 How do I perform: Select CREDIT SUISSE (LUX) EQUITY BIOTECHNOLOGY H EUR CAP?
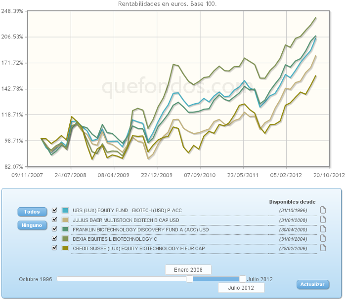[x=138, y=249]
